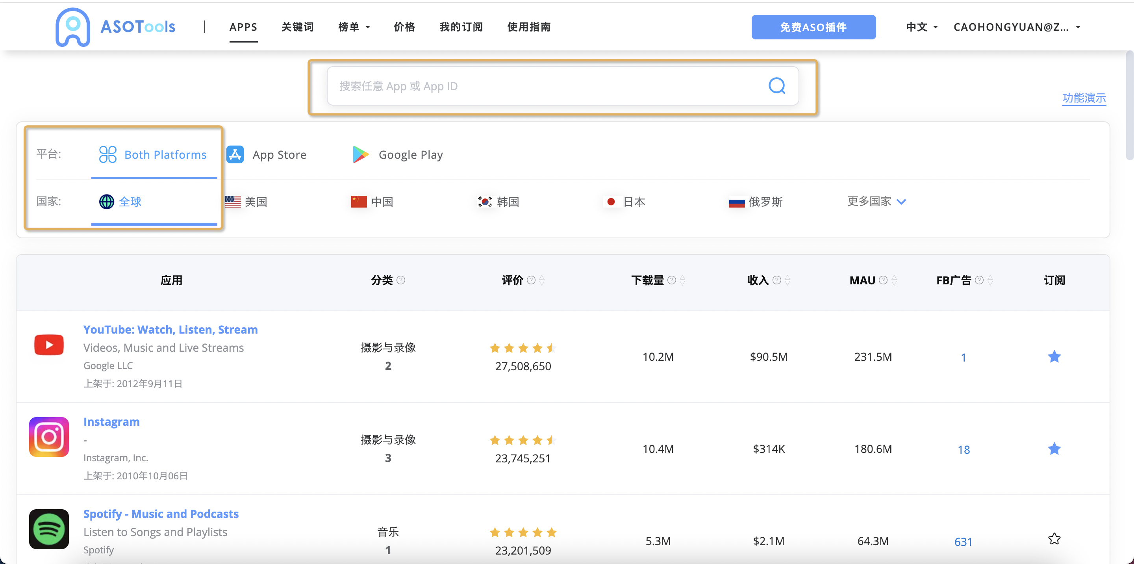Expand the 榜单 dropdown menu
This screenshot has height=564, width=1134.
pos(354,27)
